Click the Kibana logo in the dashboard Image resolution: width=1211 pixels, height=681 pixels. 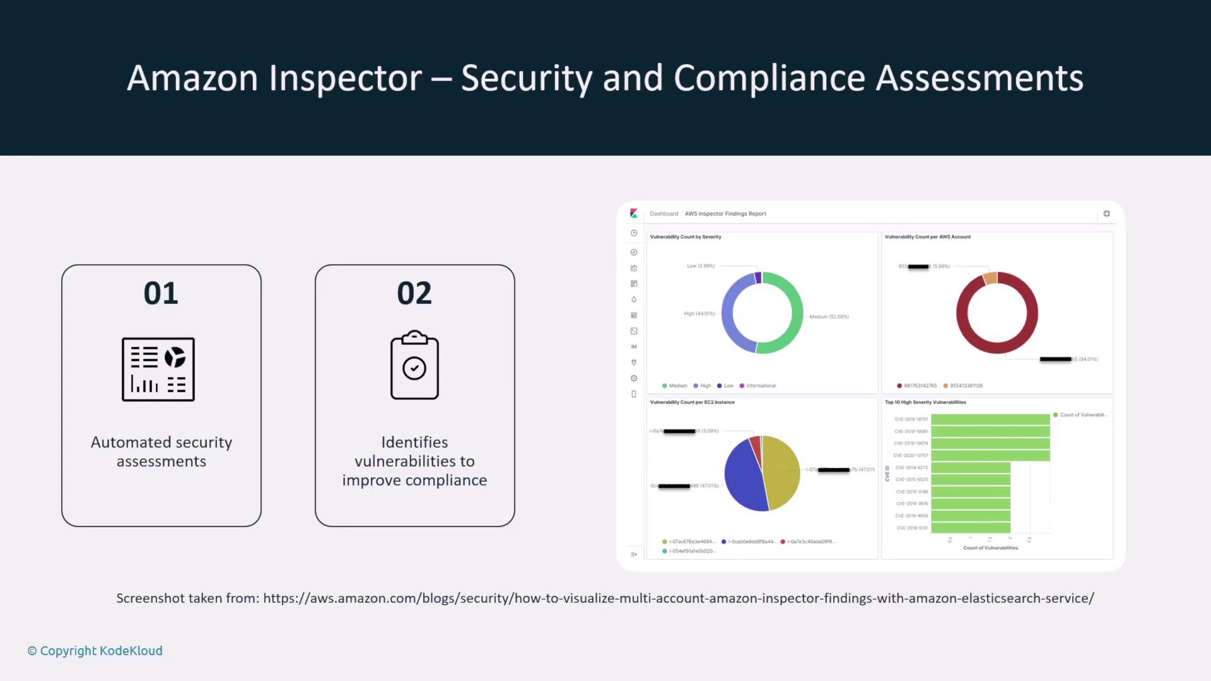tap(634, 214)
